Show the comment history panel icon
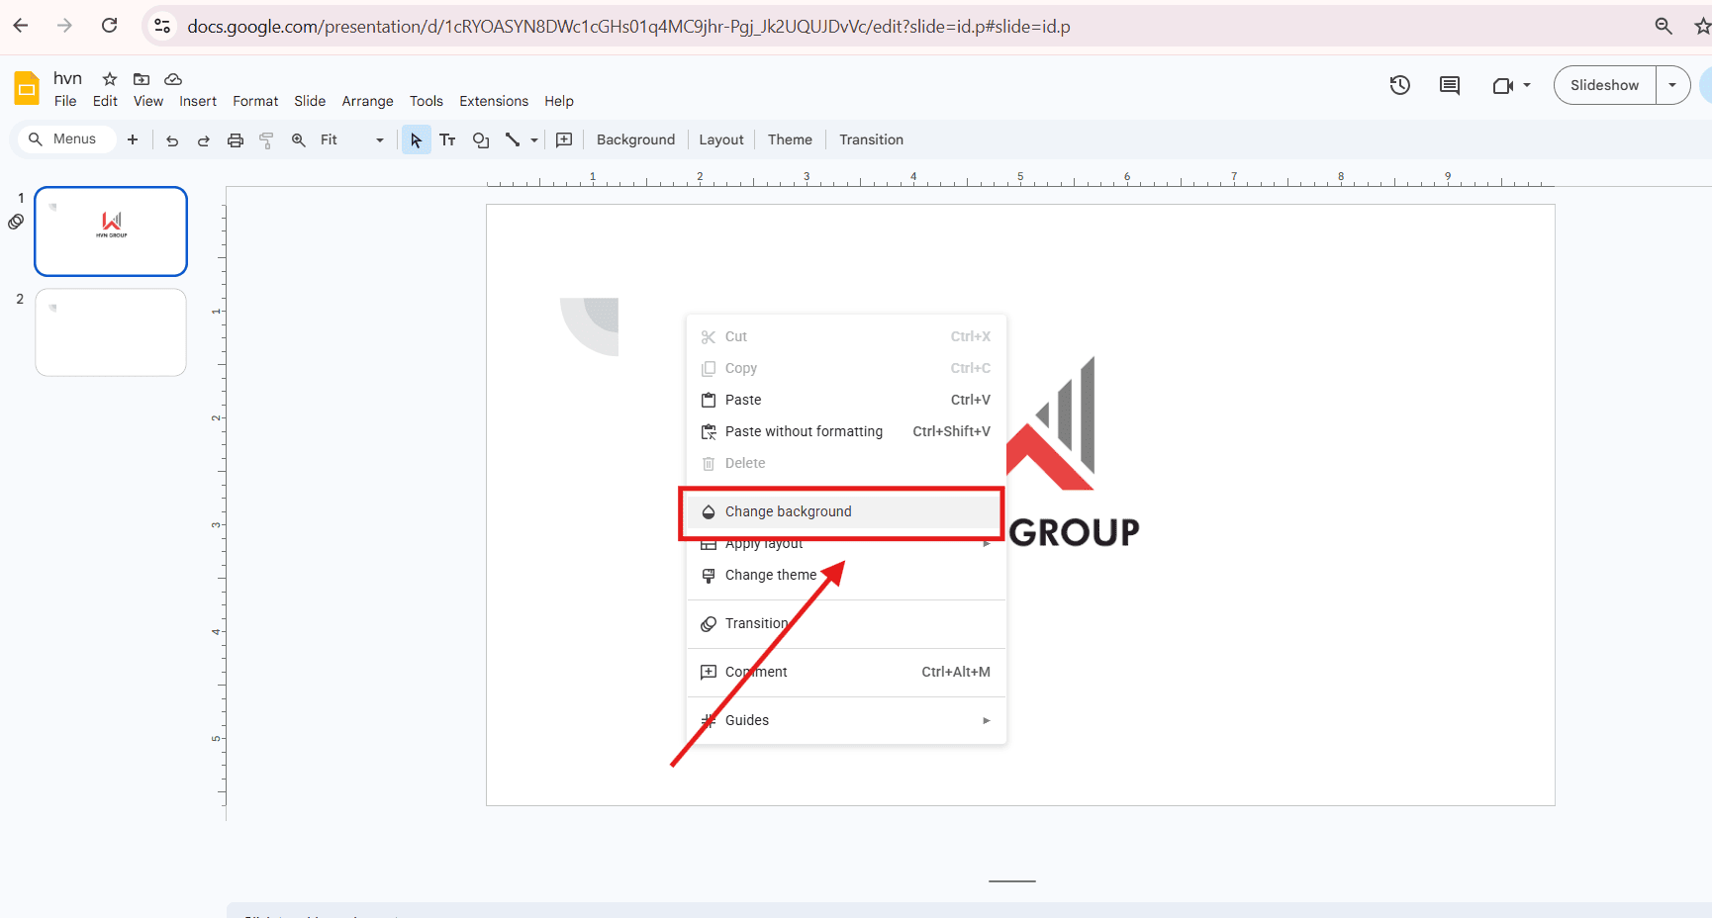 click(x=1450, y=85)
